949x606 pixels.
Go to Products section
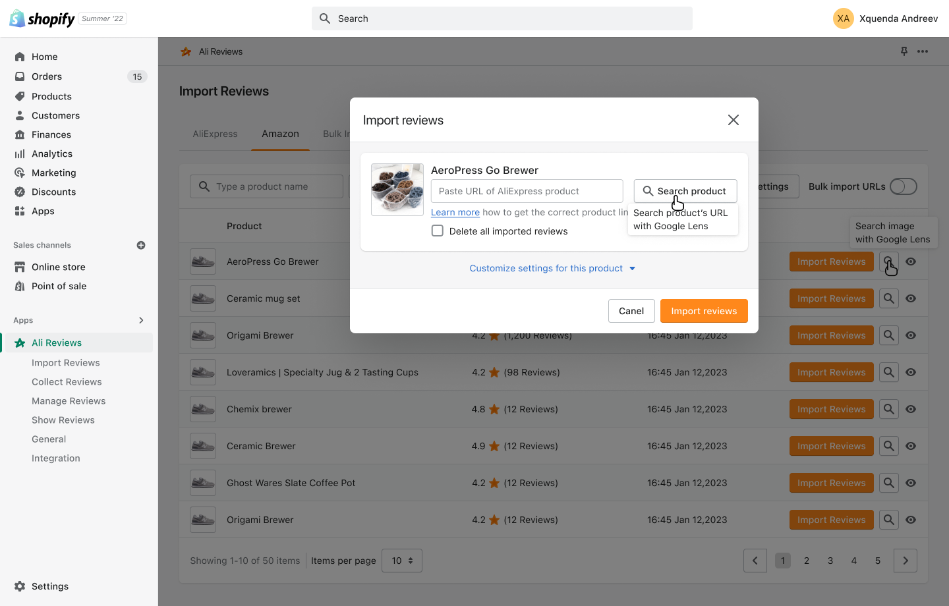tap(51, 96)
